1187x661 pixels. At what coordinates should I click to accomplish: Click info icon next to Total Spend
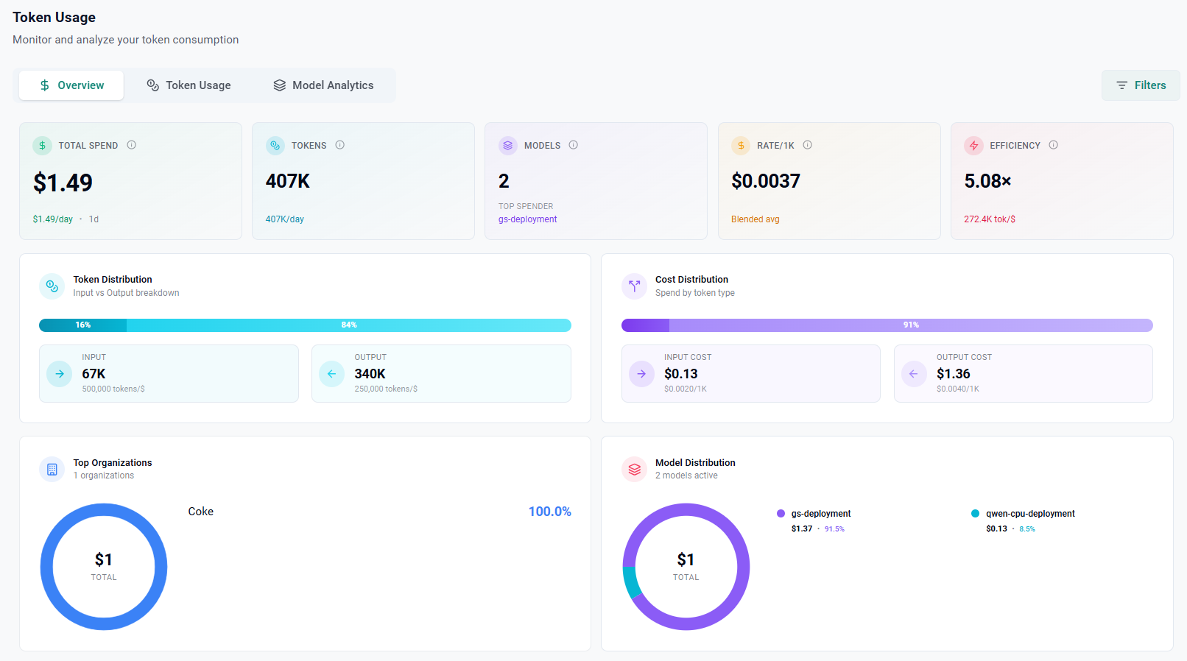pos(132,145)
